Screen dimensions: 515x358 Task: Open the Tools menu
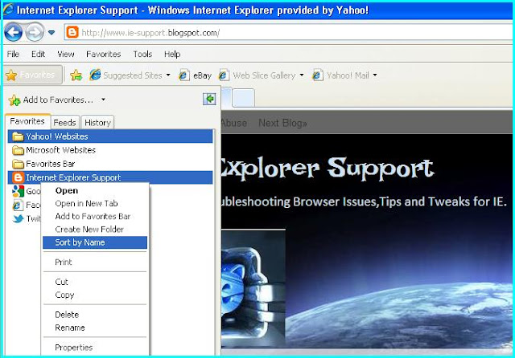142,54
